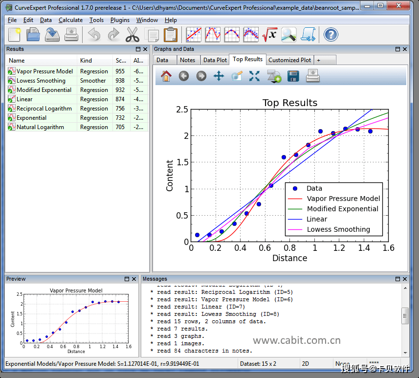Click the scissors Cut icon
The width and height of the screenshot is (419, 378).
pyautogui.click(x=132, y=35)
